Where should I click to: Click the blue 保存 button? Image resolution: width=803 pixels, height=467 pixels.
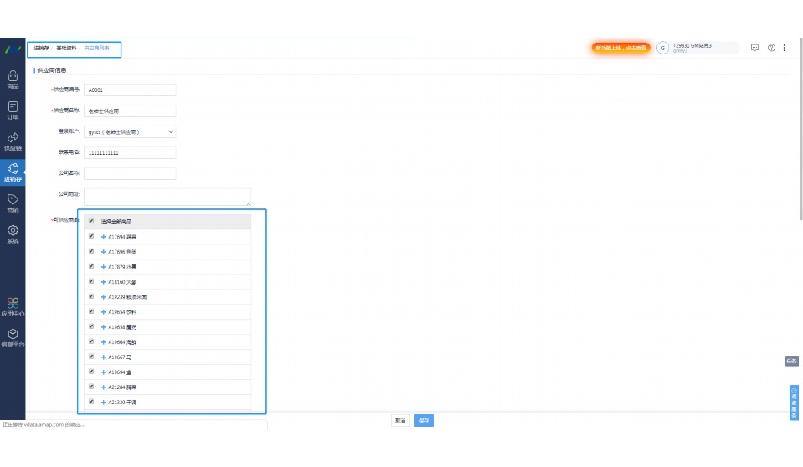[x=424, y=421]
